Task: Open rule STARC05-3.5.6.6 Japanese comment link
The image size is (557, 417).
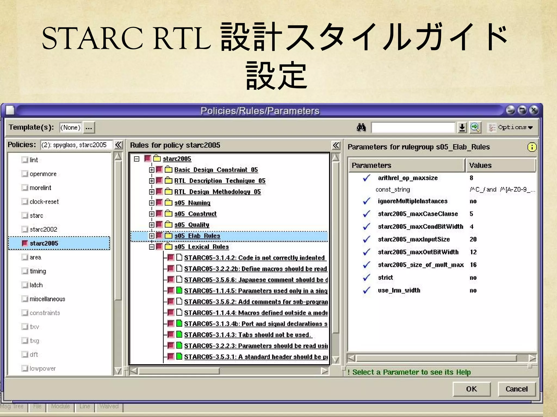Action: tap(256, 280)
